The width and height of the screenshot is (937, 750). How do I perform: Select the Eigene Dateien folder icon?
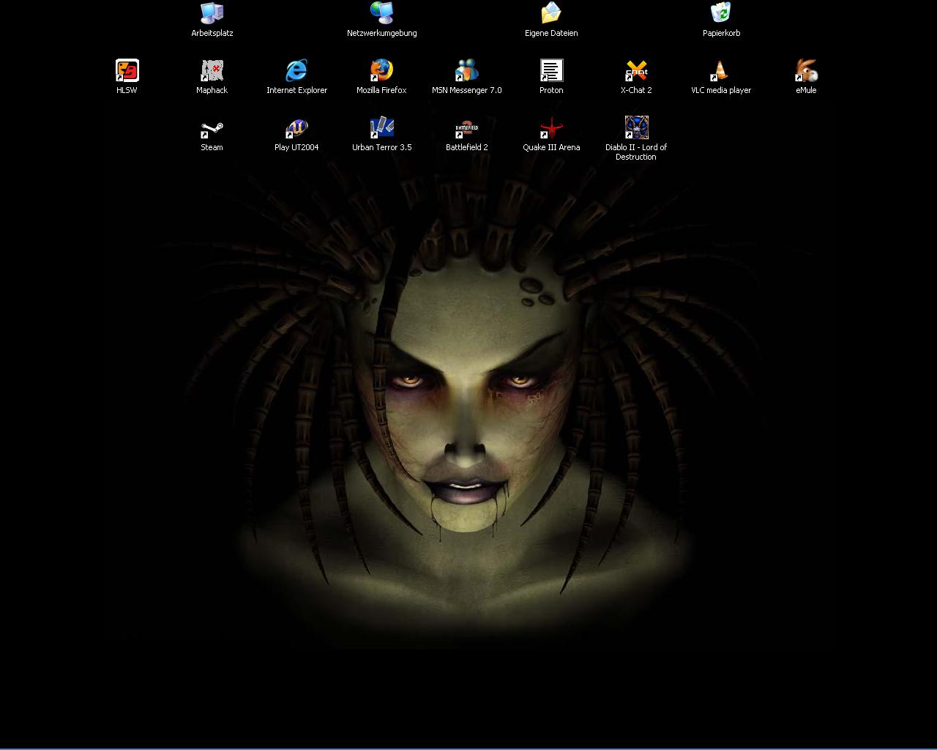click(551, 13)
